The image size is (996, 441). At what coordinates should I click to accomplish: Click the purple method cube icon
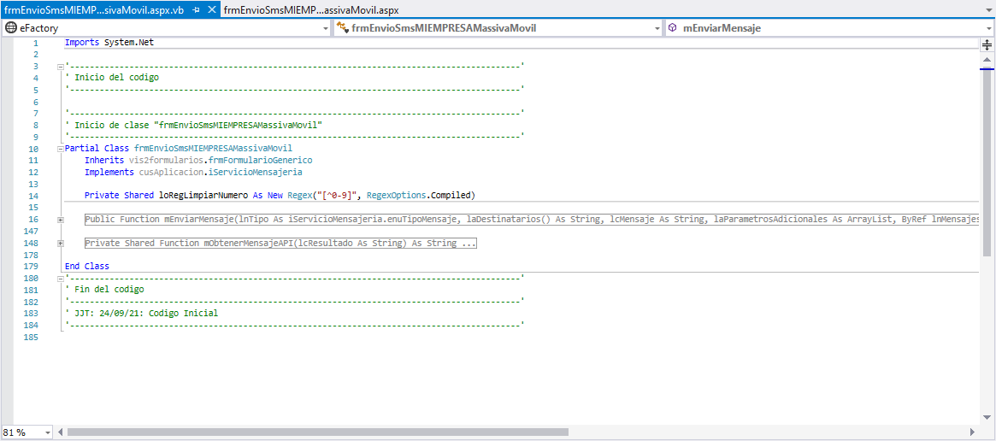673,28
